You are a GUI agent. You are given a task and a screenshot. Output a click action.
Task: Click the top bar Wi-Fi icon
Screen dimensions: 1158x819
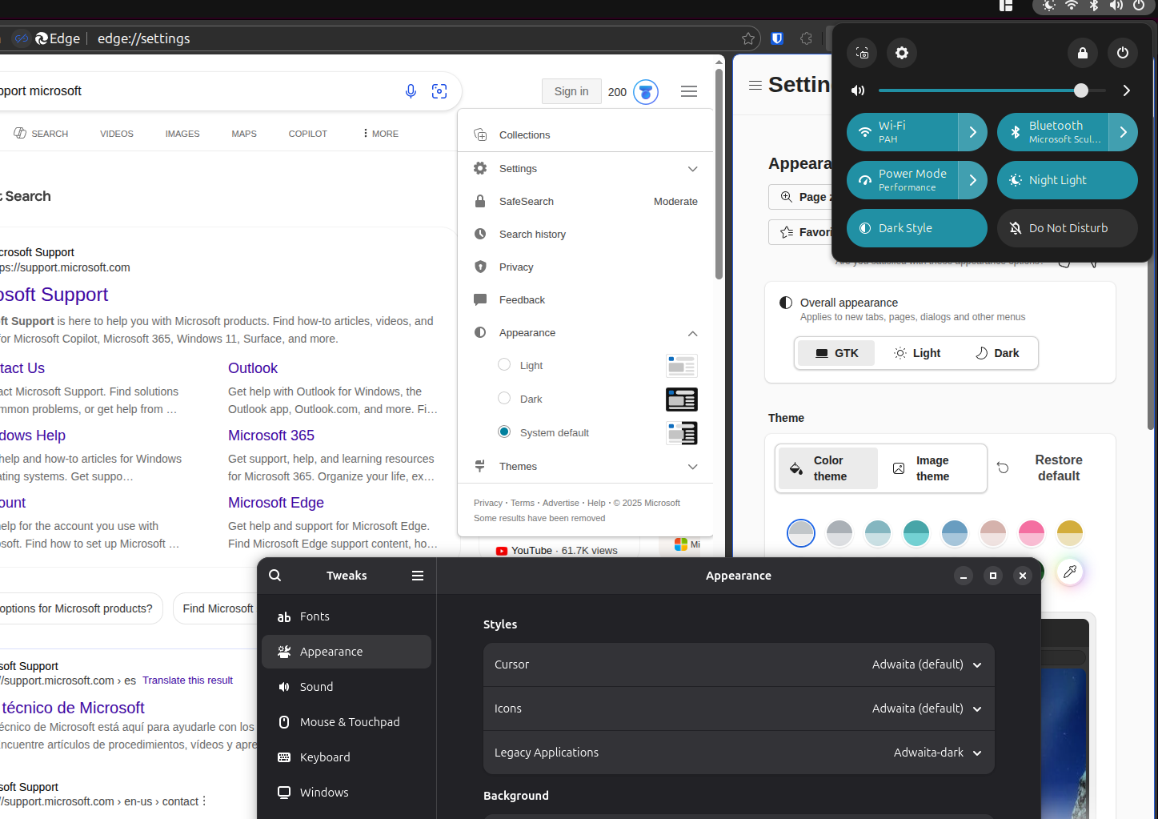point(1072,6)
